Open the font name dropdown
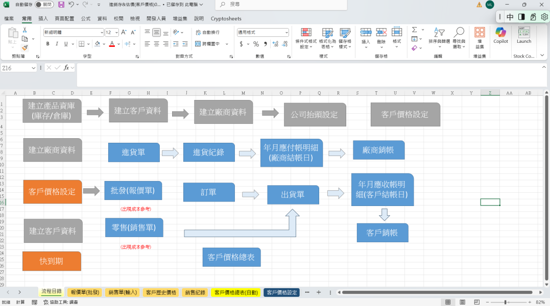550x306 pixels. pos(102,32)
